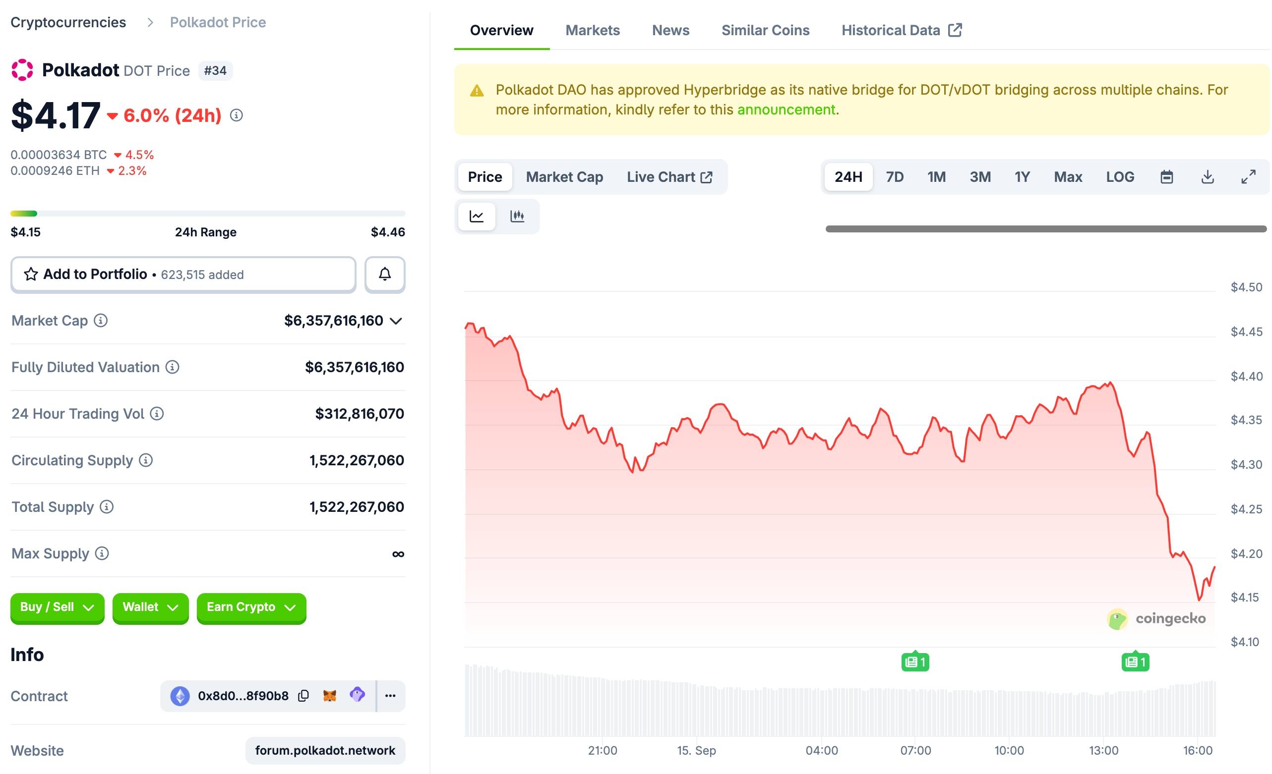Open the news marker near 13:00
Image resolution: width=1272 pixels, height=774 pixels.
(x=1135, y=662)
